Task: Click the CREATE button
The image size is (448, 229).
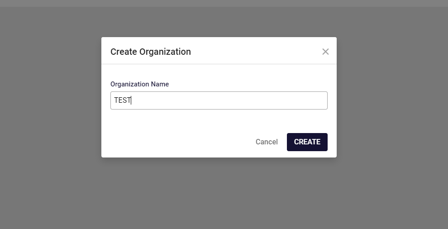Action: (307, 142)
